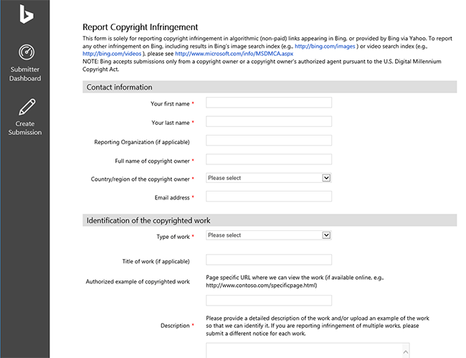Open the bing.com/videos link

[x=112, y=54]
